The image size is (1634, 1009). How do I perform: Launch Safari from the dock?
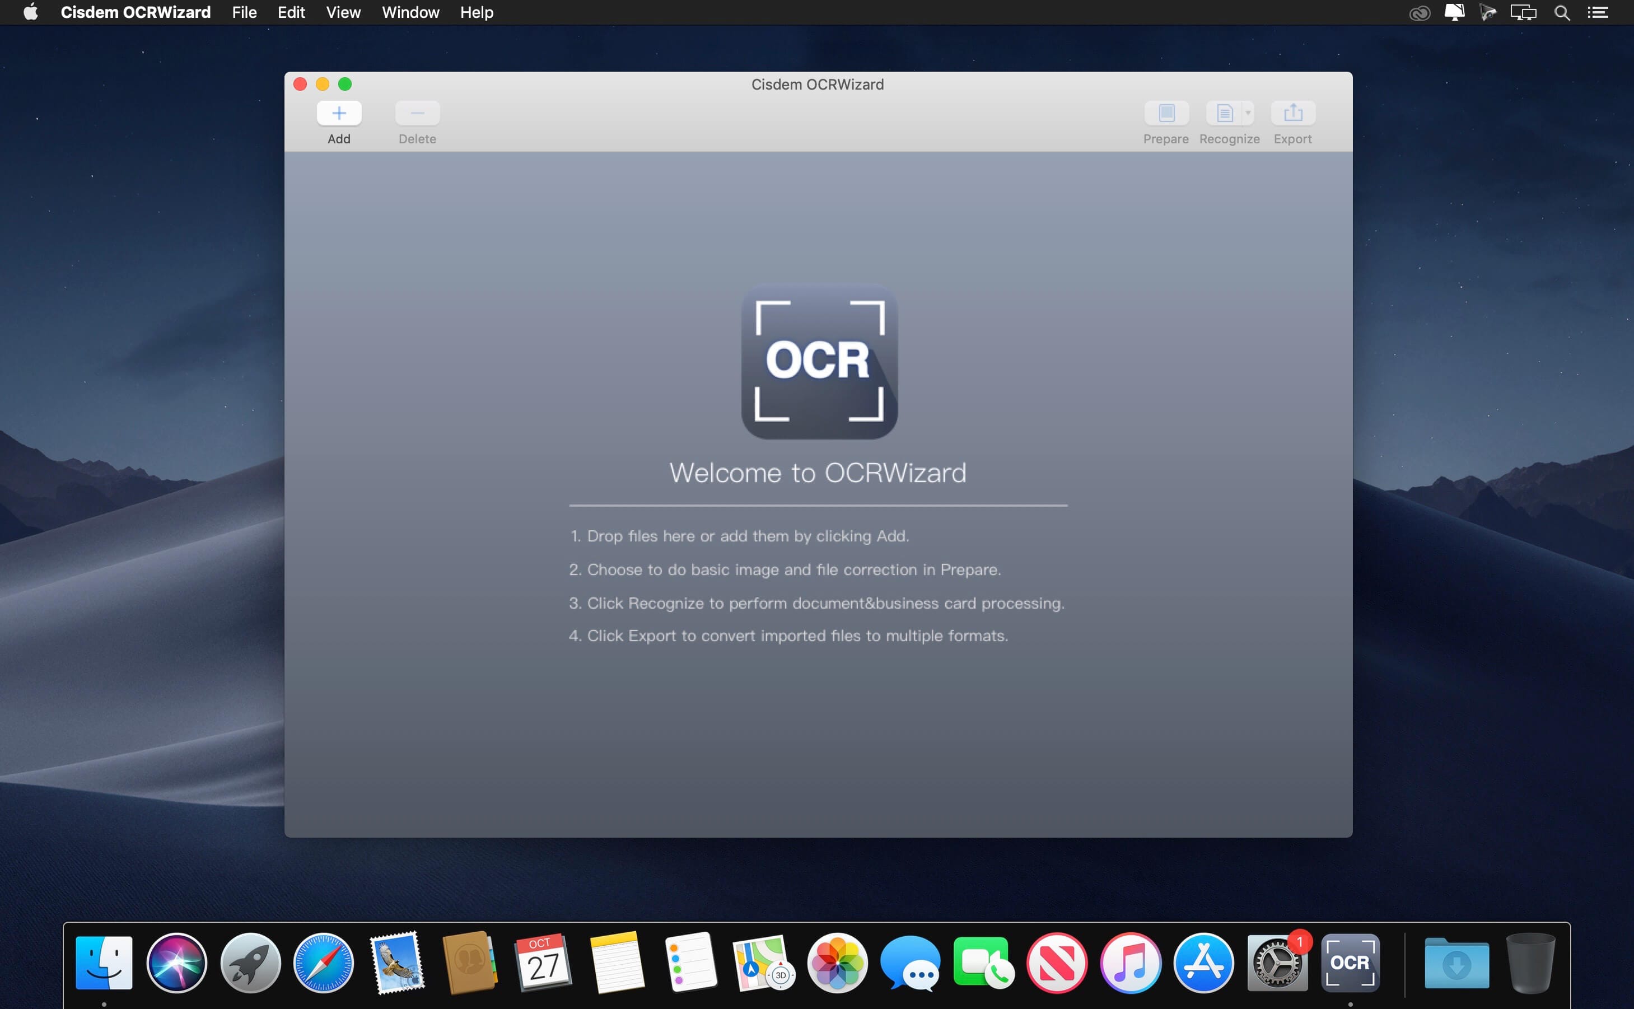[x=324, y=963]
